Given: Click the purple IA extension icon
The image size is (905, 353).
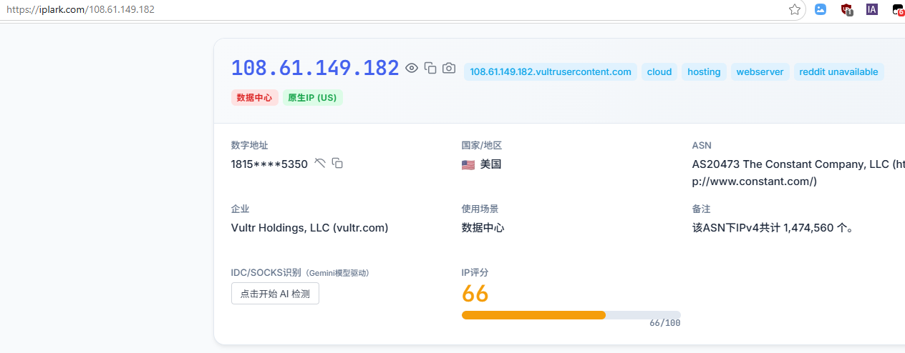Looking at the screenshot, I should tap(871, 10).
